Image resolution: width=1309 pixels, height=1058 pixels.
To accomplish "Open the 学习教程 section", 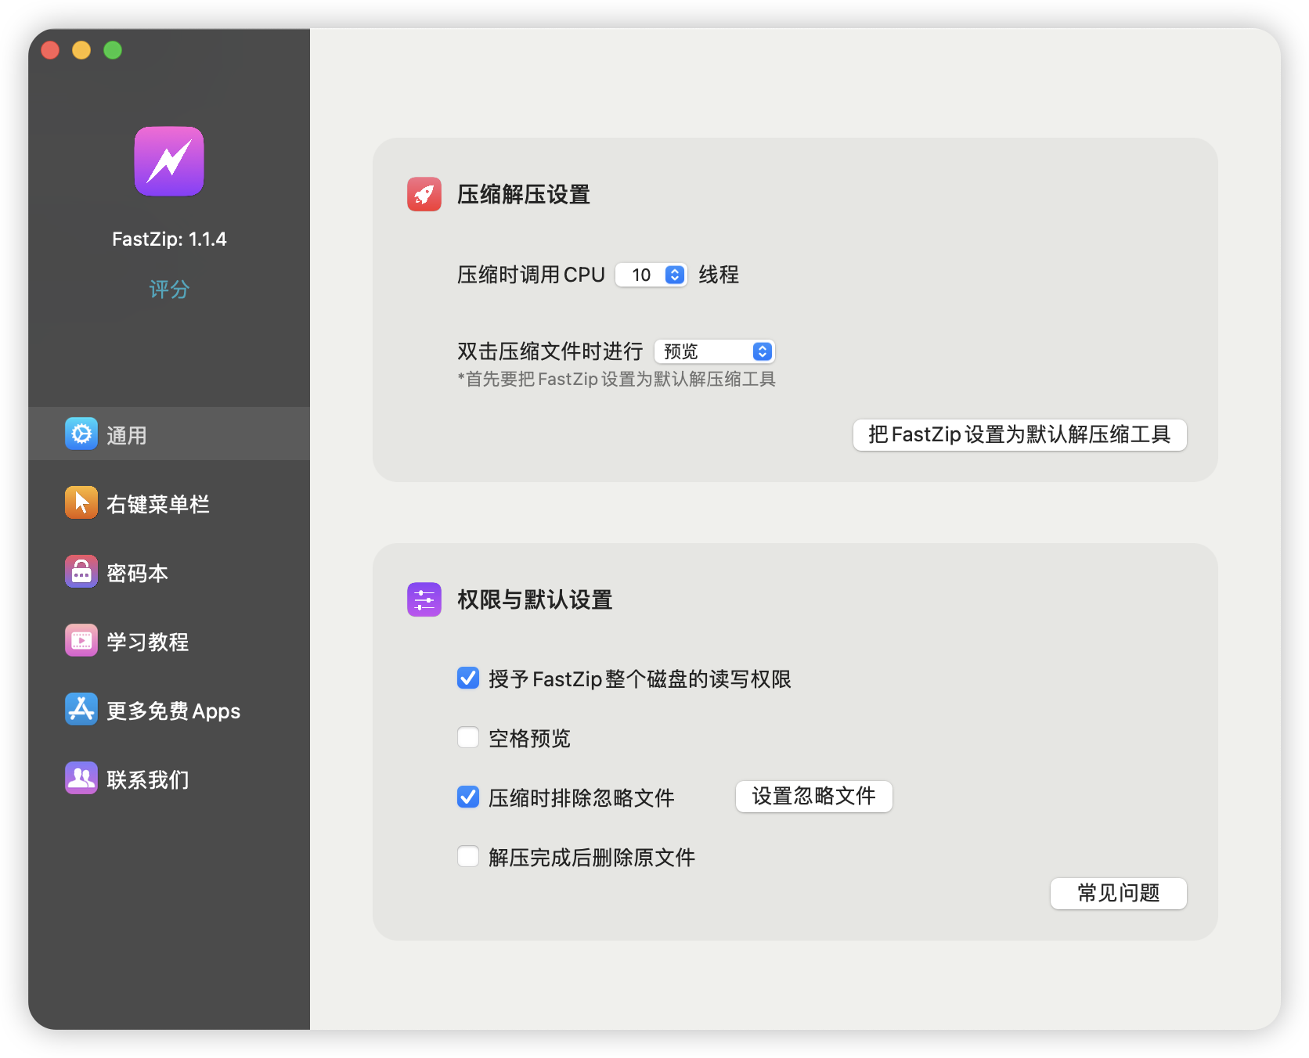I will [169, 640].
